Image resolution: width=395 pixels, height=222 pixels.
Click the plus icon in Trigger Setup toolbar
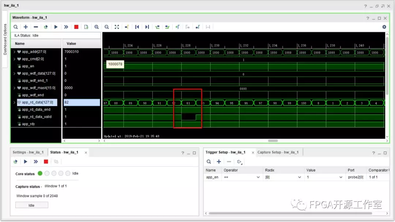tap(219, 161)
